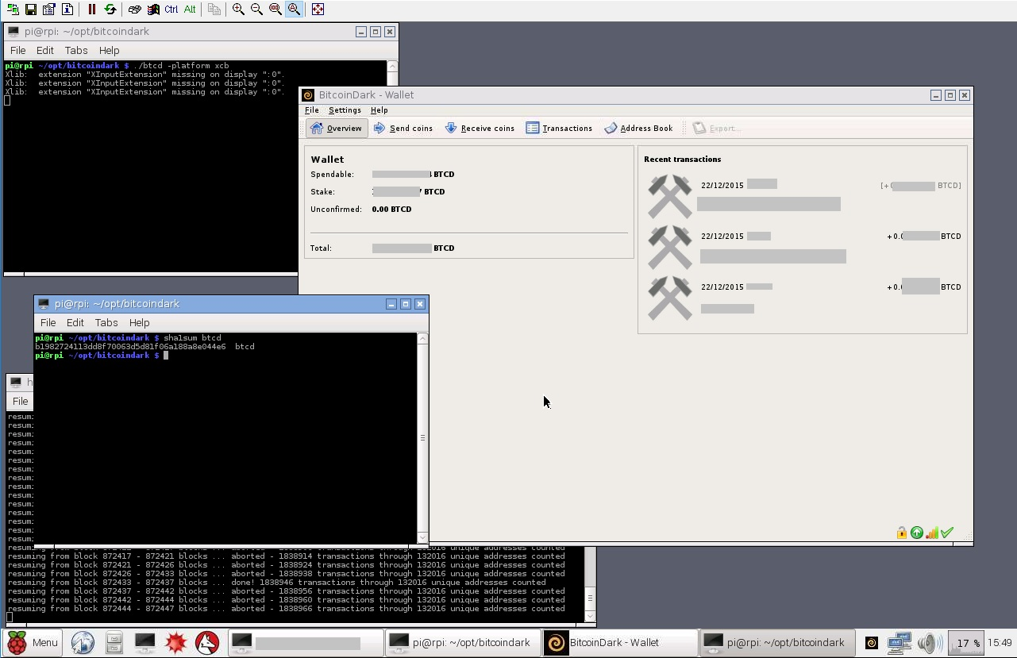Open Help menu in the sha1sum terminal window

click(140, 322)
